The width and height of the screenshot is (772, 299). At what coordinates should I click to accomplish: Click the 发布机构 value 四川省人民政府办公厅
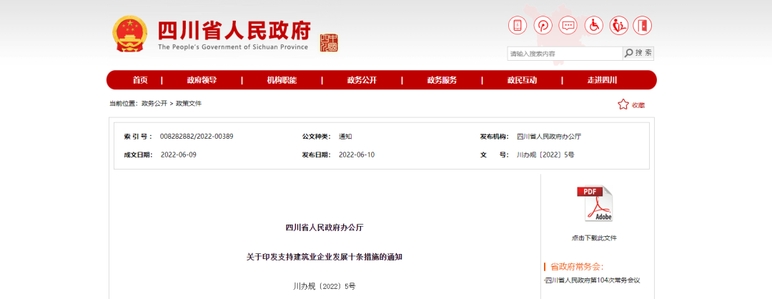549,137
